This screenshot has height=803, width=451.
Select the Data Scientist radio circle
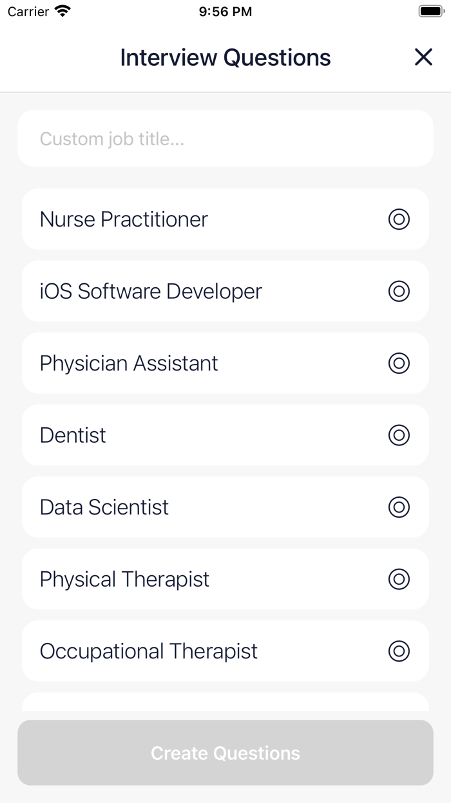tap(399, 507)
